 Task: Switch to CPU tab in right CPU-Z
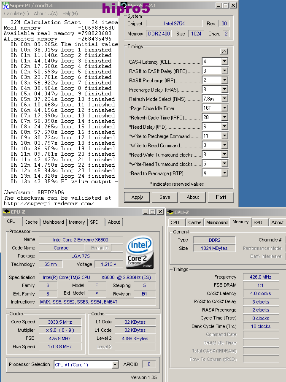click(175, 222)
